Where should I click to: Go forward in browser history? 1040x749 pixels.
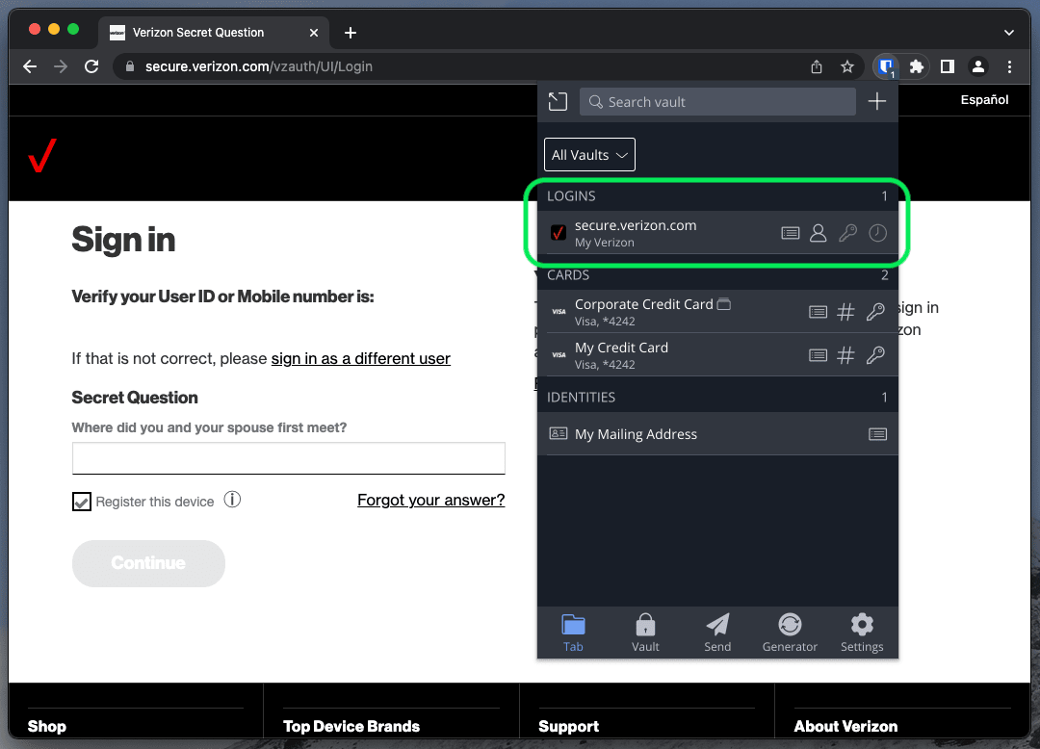click(x=61, y=66)
